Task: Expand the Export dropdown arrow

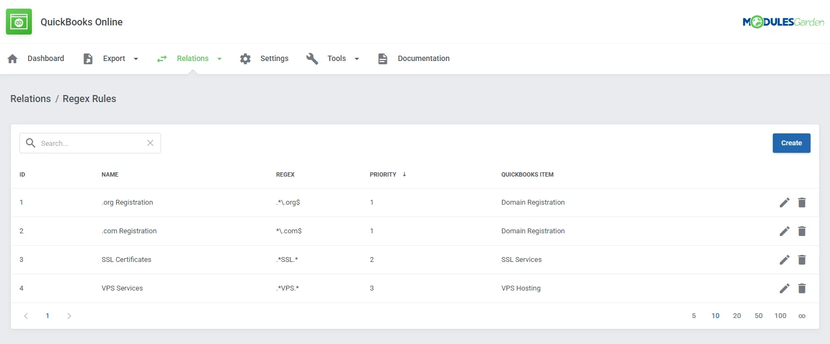Action: (136, 59)
